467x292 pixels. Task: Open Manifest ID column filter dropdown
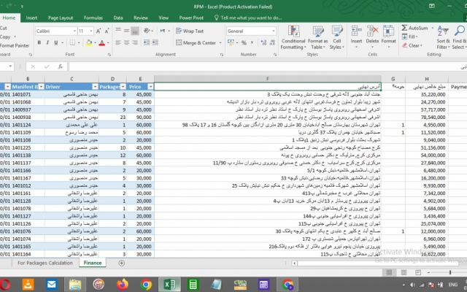coord(42,87)
